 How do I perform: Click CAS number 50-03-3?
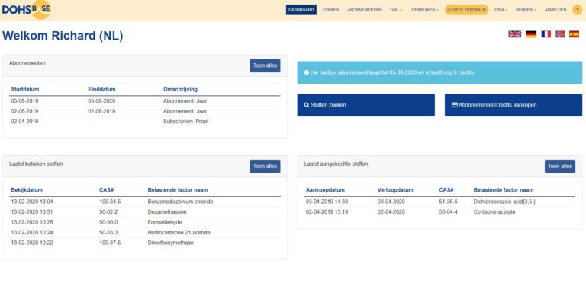(x=109, y=232)
